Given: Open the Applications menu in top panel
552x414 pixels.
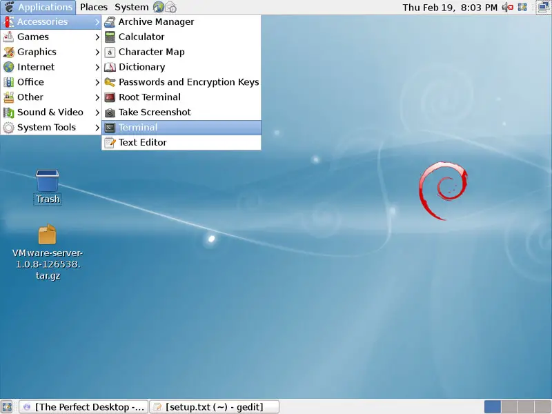Looking at the screenshot, I should (39, 7).
